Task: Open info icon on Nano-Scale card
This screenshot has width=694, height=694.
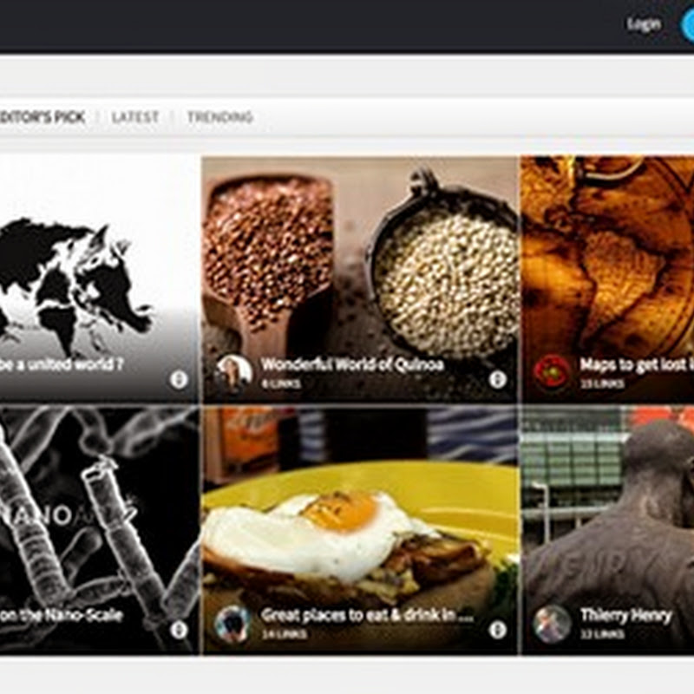Action: [179, 630]
